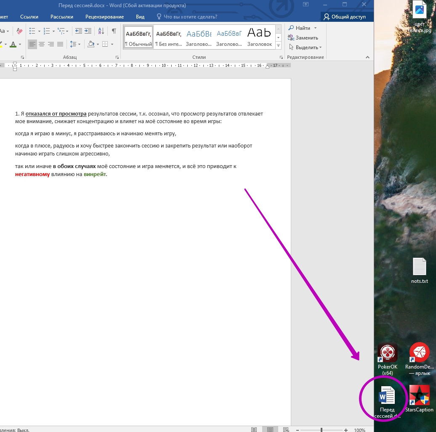Open ribbon display options icon
This screenshot has width=436, height=432.
tap(306, 5)
